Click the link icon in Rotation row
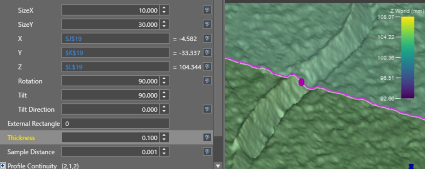The height and width of the screenshot is (169, 425). [207, 81]
